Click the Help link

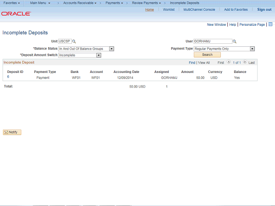(232, 24)
